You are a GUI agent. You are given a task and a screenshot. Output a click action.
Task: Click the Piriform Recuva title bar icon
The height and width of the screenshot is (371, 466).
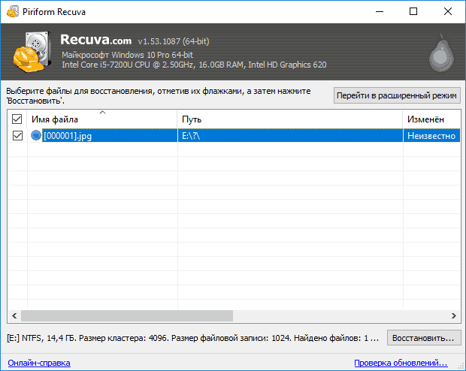(x=13, y=11)
